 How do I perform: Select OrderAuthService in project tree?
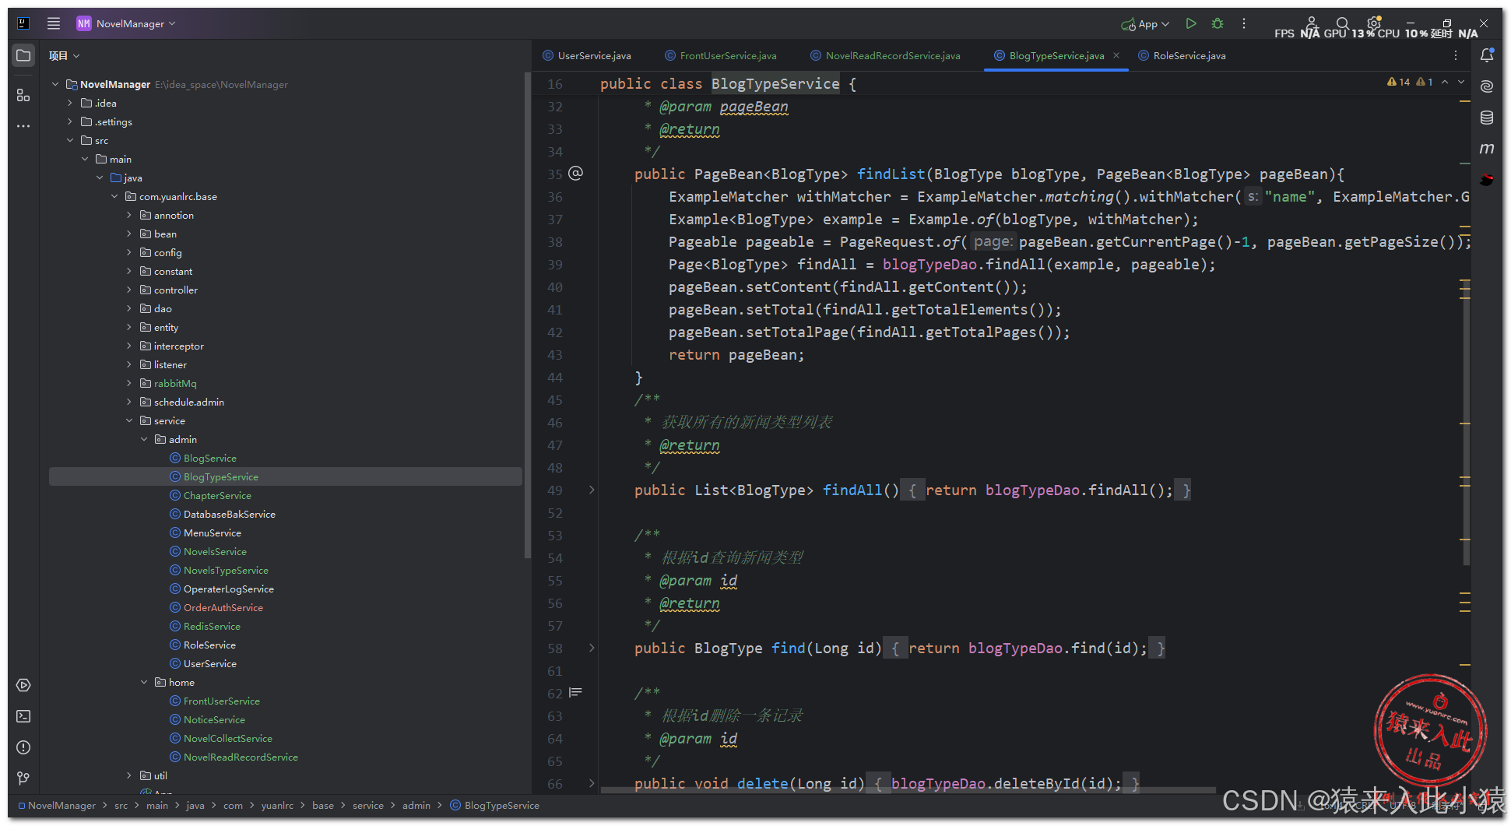[x=223, y=607]
